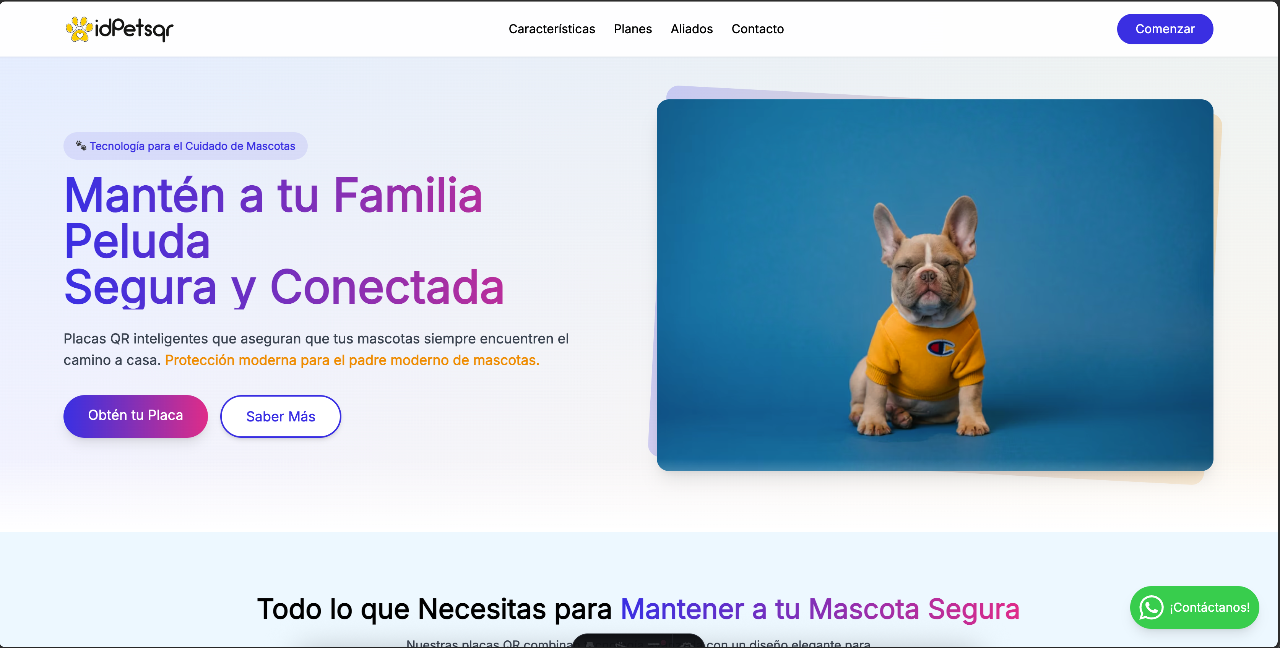Click the Saber Más outlined button
Image resolution: width=1280 pixels, height=648 pixels.
tap(280, 416)
